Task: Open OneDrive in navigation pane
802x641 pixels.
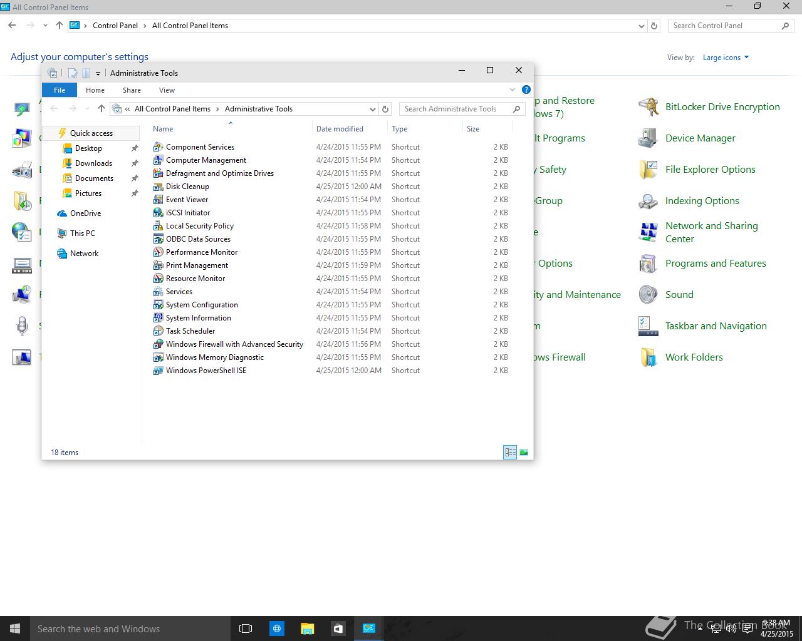Action: click(85, 213)
